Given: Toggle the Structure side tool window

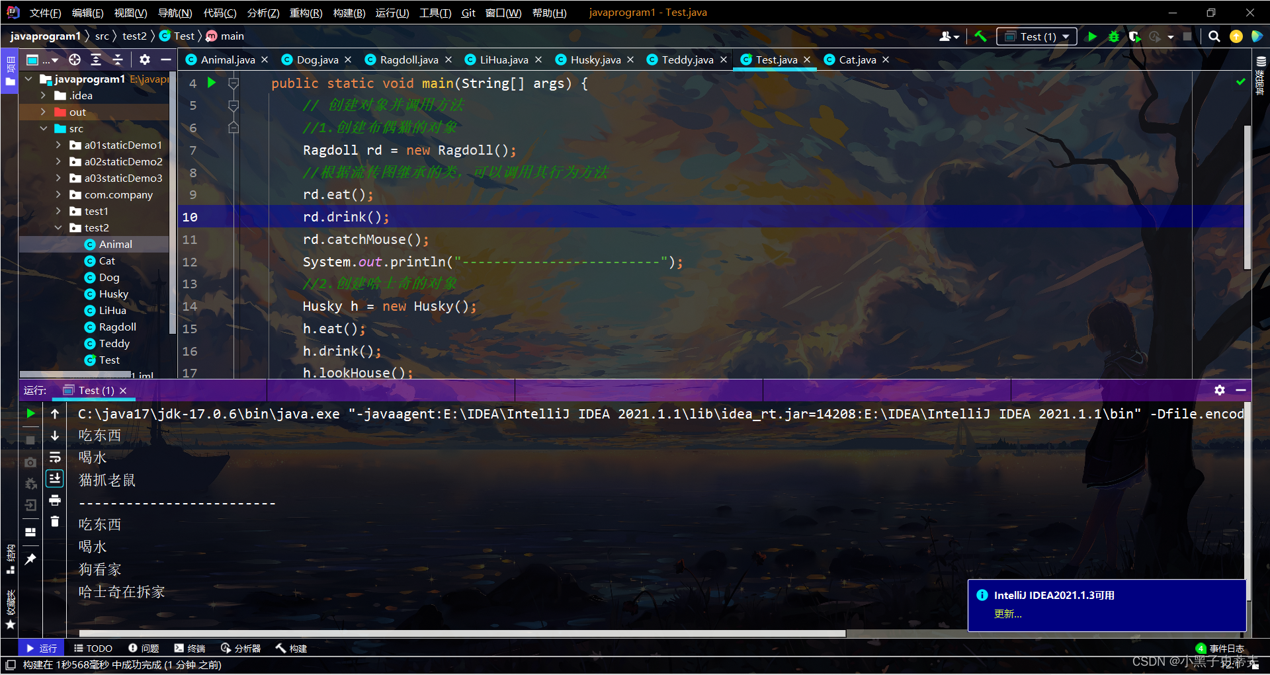Looking at the screenshot, I should click(10, 559).
